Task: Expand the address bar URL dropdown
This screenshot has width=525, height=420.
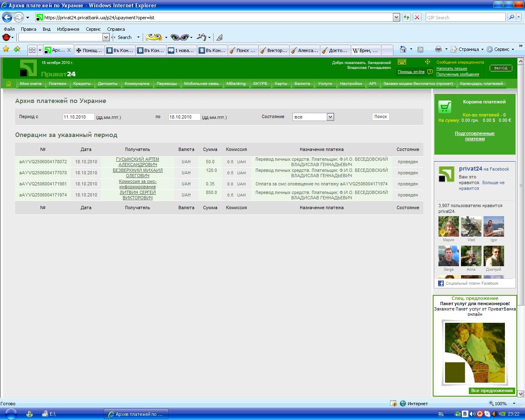Action: pos(396,17)
